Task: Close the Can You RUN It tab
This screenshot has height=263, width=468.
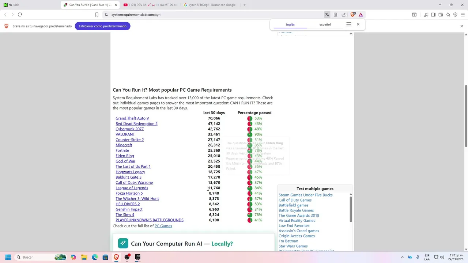Action: coord(116,5)
